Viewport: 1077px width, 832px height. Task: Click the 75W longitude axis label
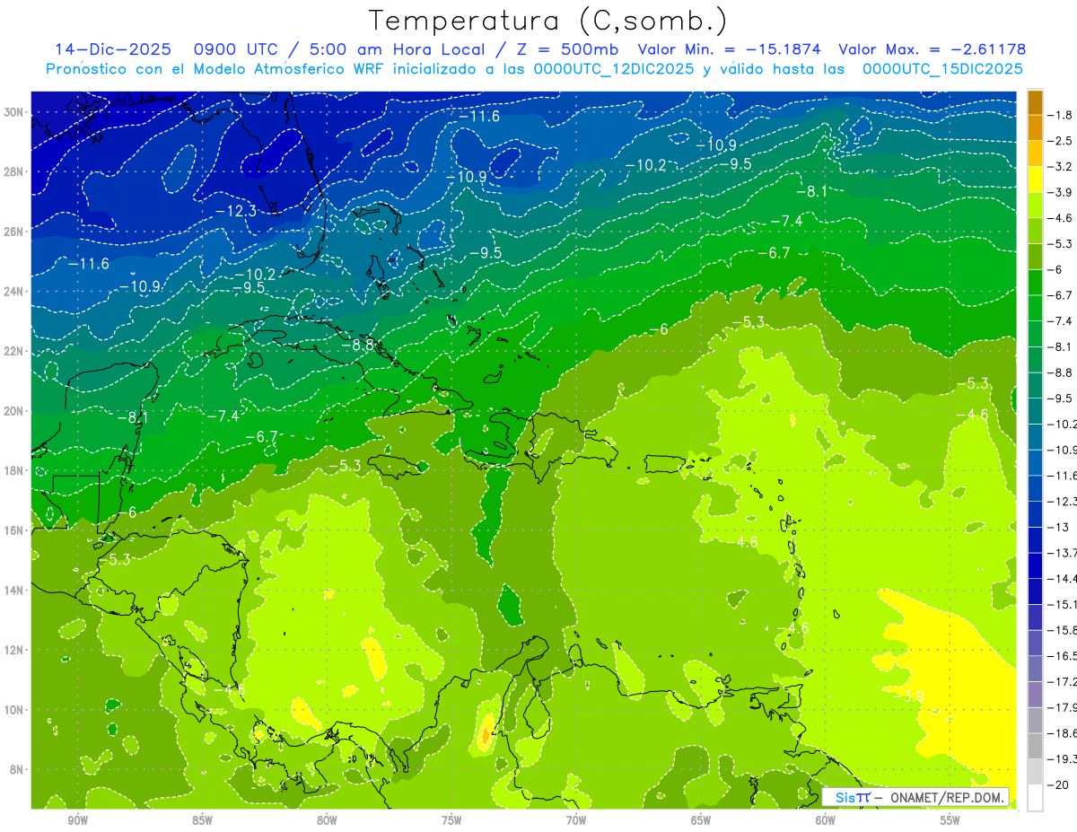click(x=451, y=820)
